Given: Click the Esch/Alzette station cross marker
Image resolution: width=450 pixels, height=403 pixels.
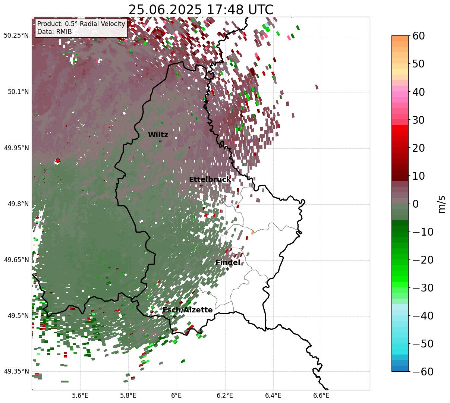Looking at the screenshot, I should tap(174, 316).
